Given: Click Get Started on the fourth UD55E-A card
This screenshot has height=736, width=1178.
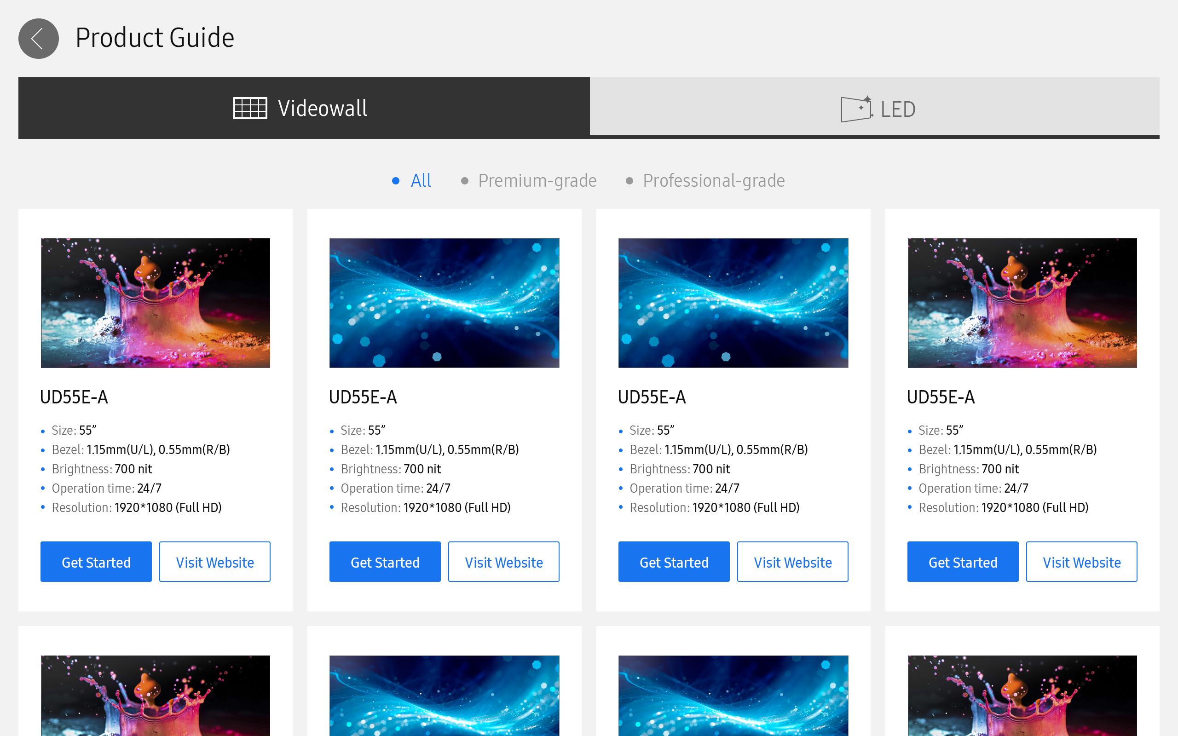Looking at the screenshot, I should [963, 562].
